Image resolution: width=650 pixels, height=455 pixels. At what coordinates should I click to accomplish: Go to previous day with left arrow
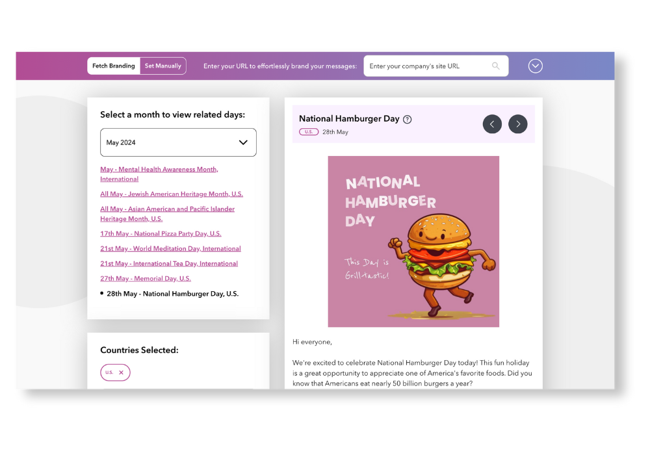(x=492, y=124)
